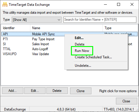Choose Delete in the context menu

(x=80, y=44)
